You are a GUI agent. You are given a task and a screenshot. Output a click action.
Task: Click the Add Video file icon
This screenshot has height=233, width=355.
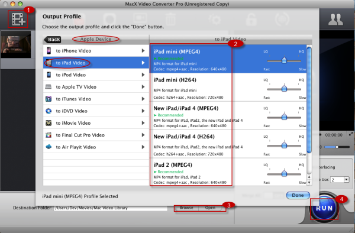coord(18,20)
